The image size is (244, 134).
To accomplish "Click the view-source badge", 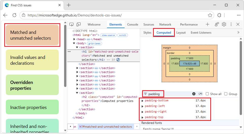I will [x=108, y=35].
